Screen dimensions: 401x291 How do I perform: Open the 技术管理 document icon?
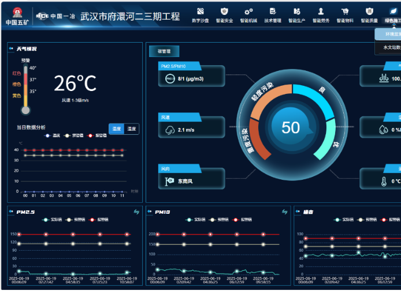pos(273,12)
